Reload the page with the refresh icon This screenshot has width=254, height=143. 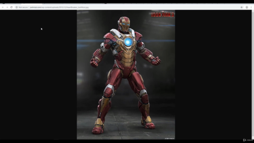tap(12, 7)
